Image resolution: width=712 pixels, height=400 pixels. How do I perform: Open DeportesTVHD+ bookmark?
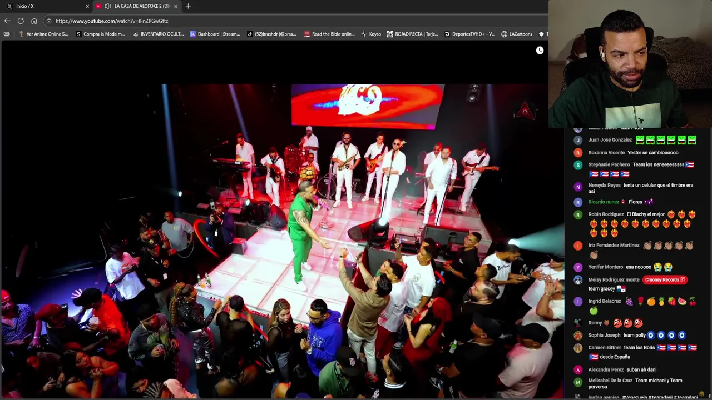click(x=469, y=34)
